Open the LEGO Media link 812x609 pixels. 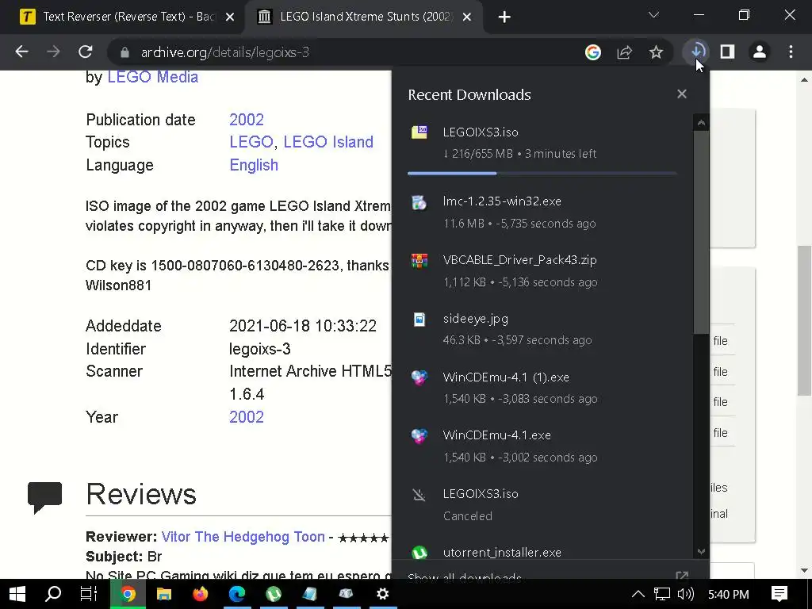click(x=153, y=77)
